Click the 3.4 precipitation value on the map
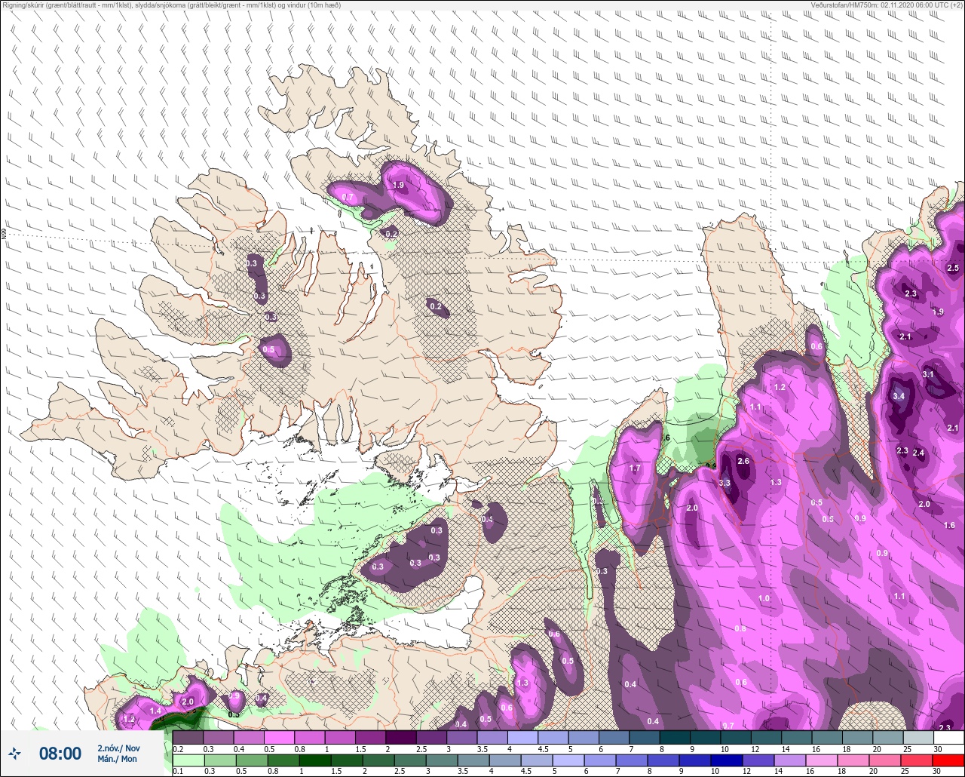 point(899,396)
